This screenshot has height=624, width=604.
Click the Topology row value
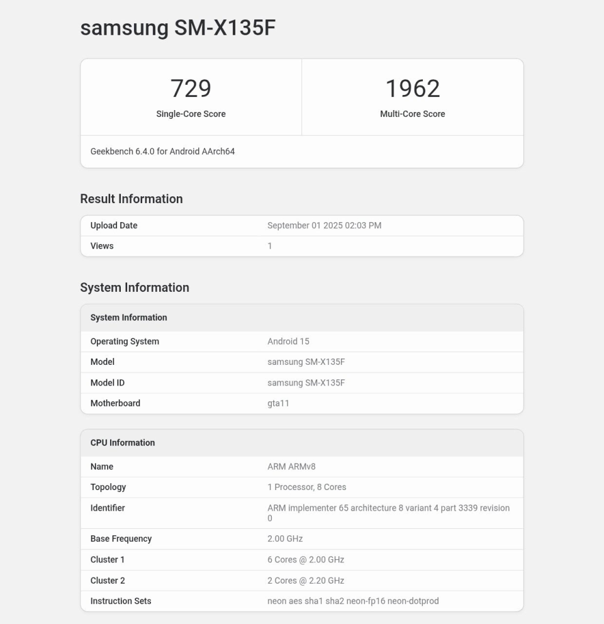pyautogui.click(x=306, y=487)
